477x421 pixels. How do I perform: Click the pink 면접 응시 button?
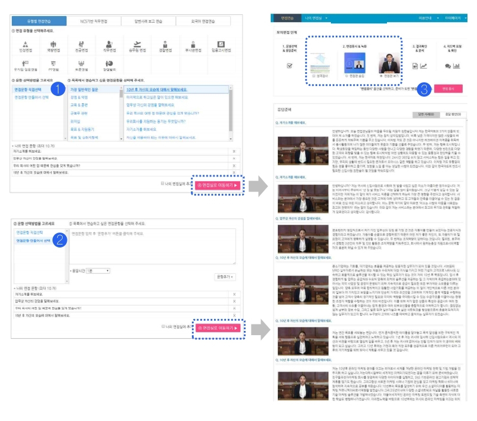tap(448, 89)
